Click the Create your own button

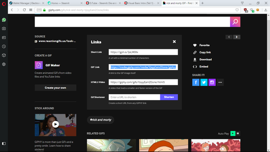point(55,88)
